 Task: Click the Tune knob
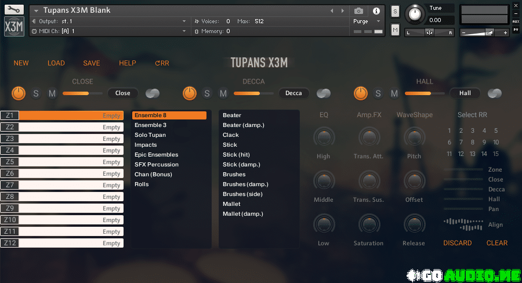pyautogui.click(x=415, y=14)
